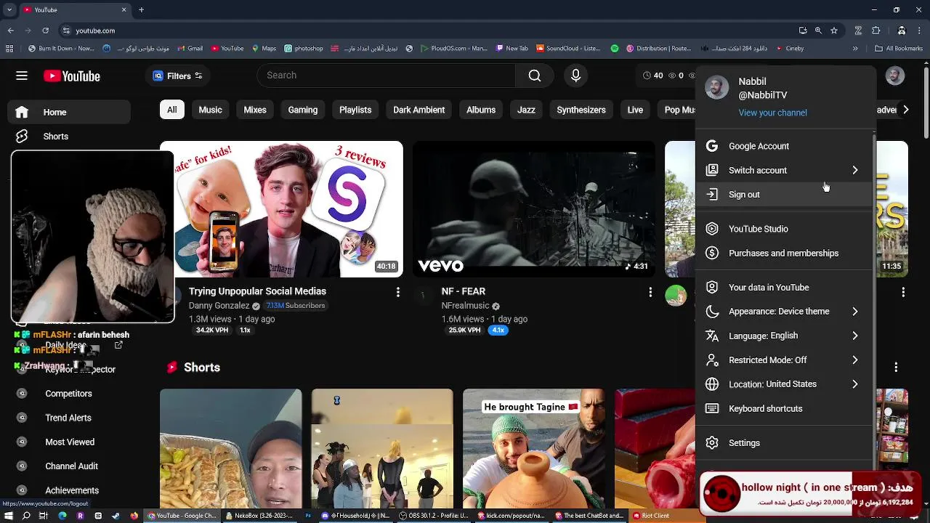Select the Music chip
Screen dimensions: 930x523
pyautogui.click(x=210, y=110)
